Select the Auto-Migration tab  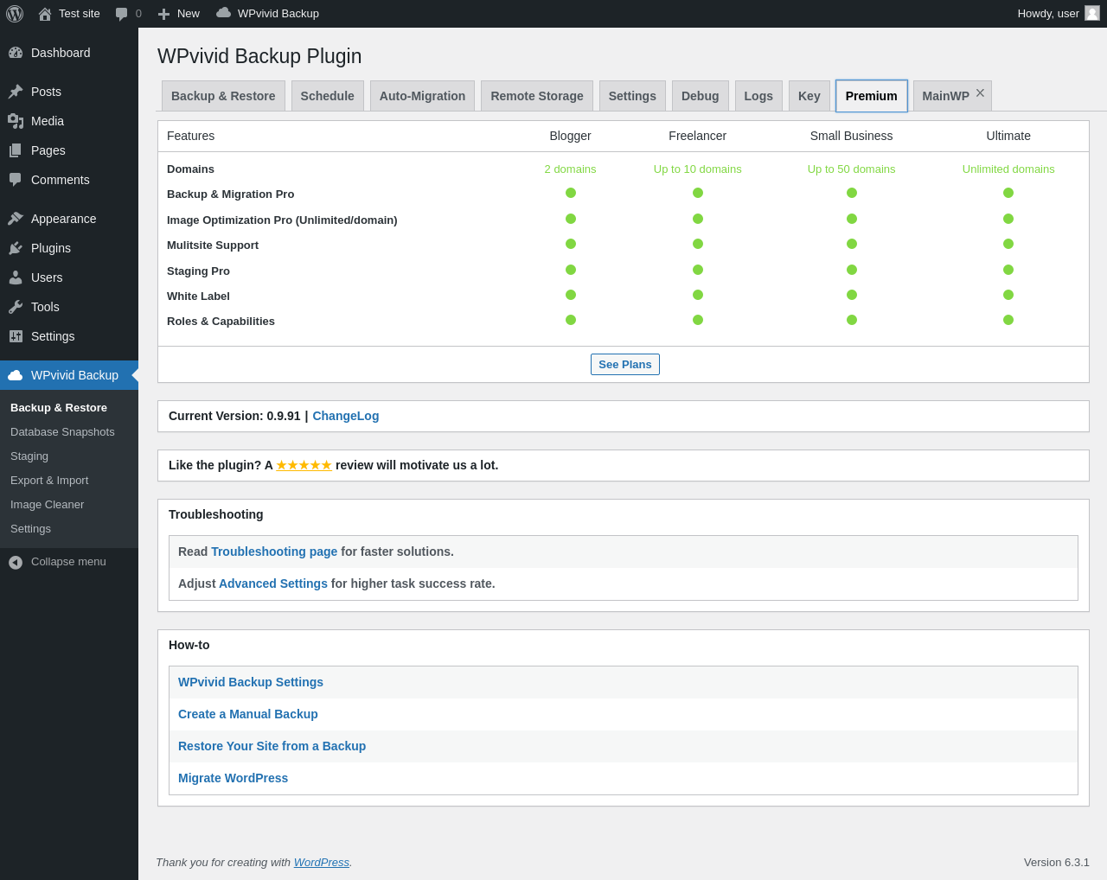[x=422, y=96]
